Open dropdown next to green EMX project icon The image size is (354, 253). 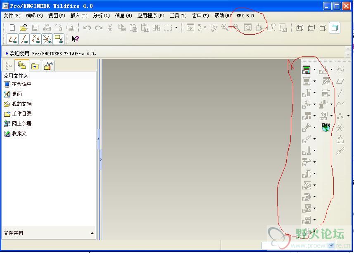click(314, 69)
